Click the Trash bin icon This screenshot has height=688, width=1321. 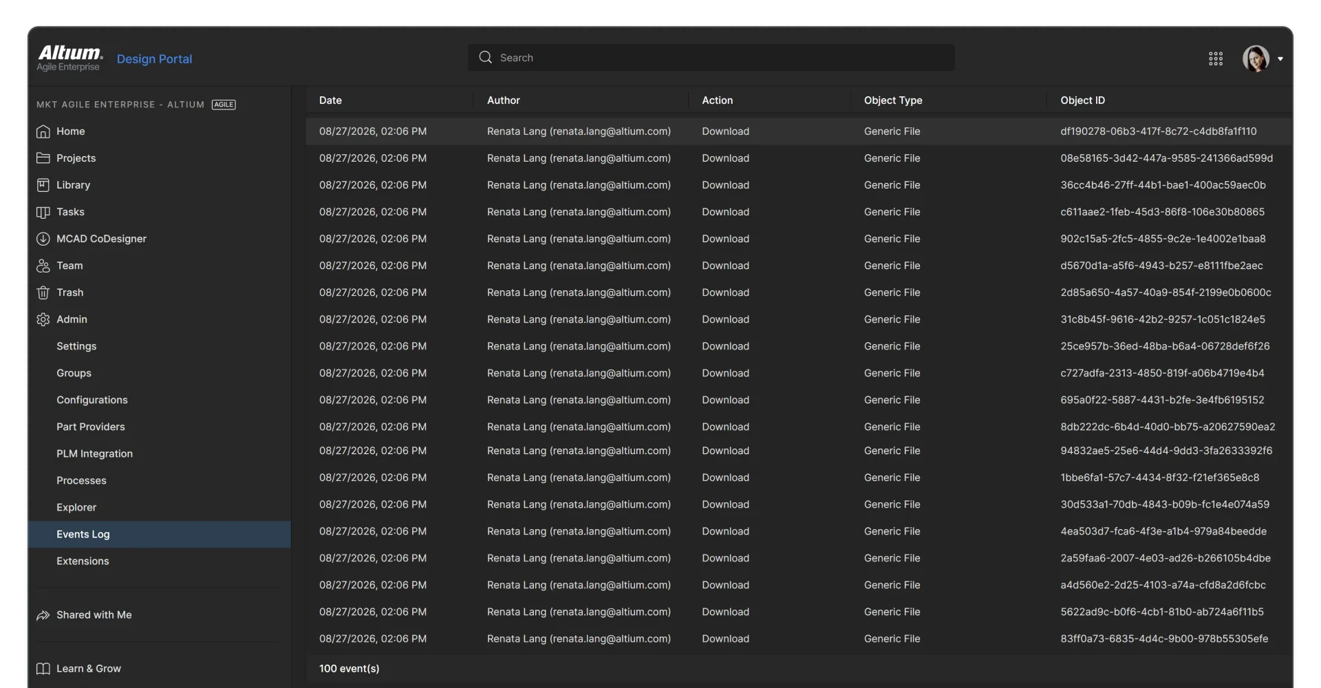point(43,292)
